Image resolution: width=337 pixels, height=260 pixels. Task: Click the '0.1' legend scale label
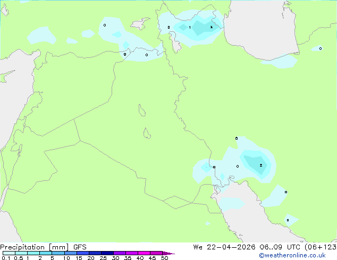[6, 258]
